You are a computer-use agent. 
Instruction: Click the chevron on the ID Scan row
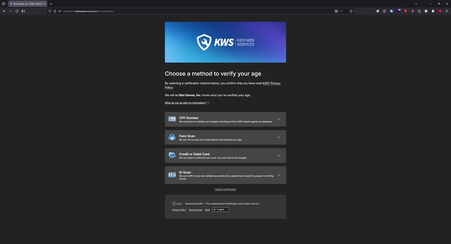click(279, 175)
